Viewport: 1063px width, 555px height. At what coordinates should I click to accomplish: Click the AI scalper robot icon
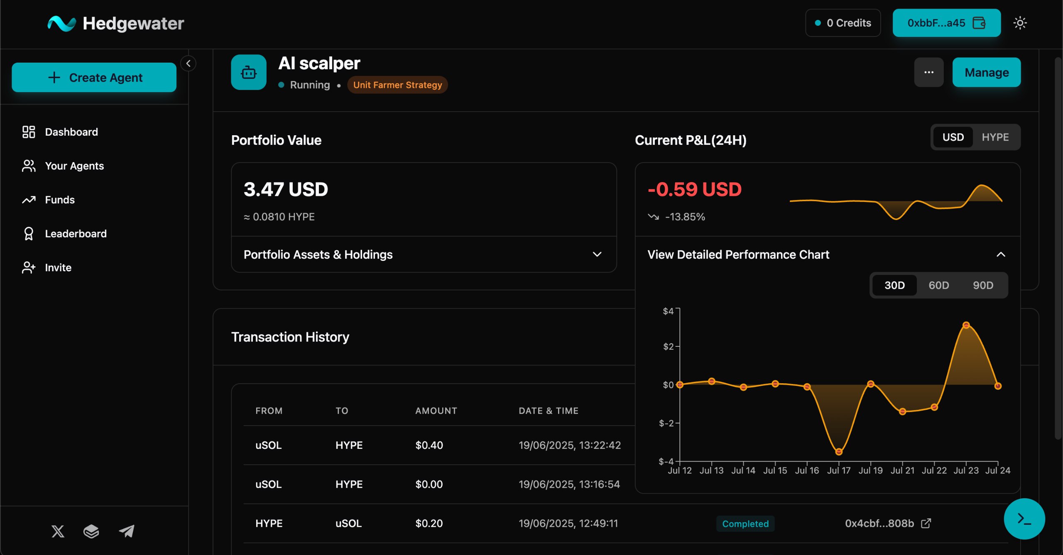coord(249,72)
